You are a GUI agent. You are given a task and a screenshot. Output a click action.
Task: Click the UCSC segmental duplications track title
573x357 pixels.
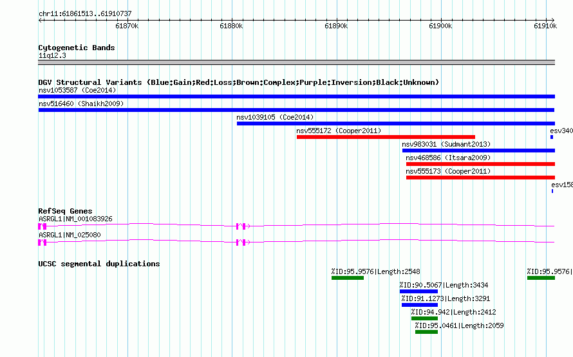99,264
